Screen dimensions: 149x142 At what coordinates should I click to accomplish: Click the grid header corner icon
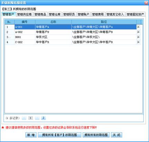pos(139,22)
